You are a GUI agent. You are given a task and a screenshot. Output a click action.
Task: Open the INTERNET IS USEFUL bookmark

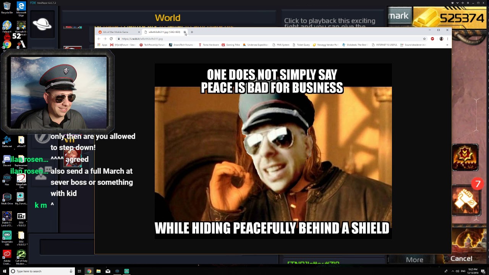[x=384, y=45]
